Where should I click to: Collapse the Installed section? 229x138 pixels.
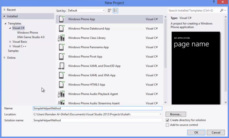[4, 16]
